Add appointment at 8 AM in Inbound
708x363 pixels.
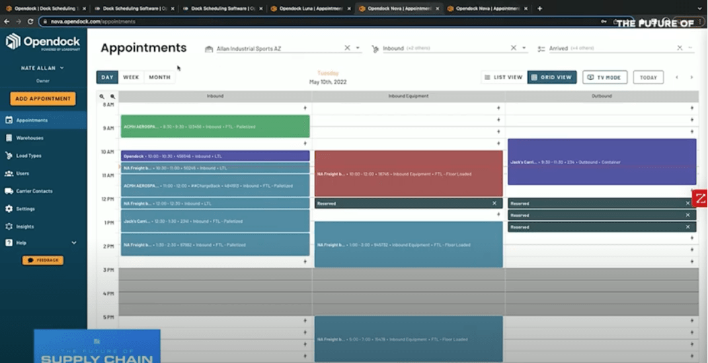pyautogui.click(x=305, y=108)
